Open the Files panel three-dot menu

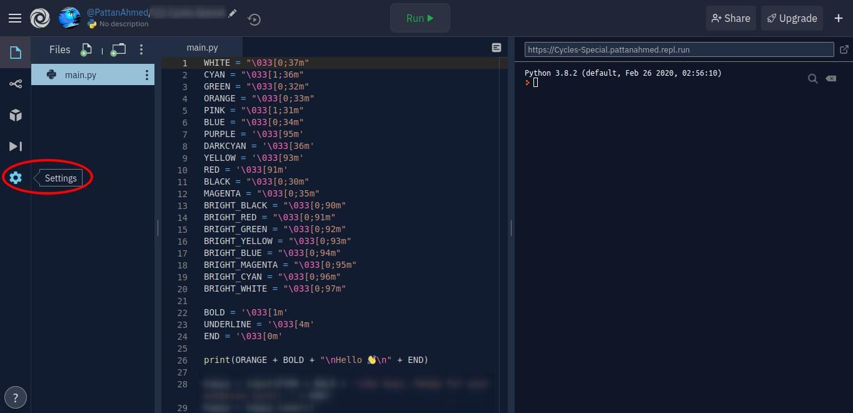(141, 49)
